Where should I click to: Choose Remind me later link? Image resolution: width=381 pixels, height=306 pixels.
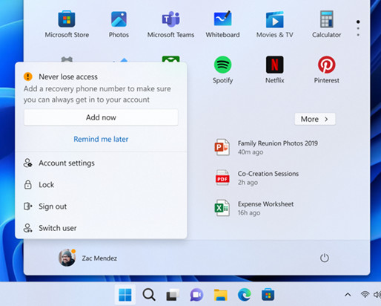click(101, 139)
